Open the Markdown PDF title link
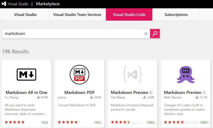Image resolution: width=213 pixels, height=128 pixels. [79, 93]
